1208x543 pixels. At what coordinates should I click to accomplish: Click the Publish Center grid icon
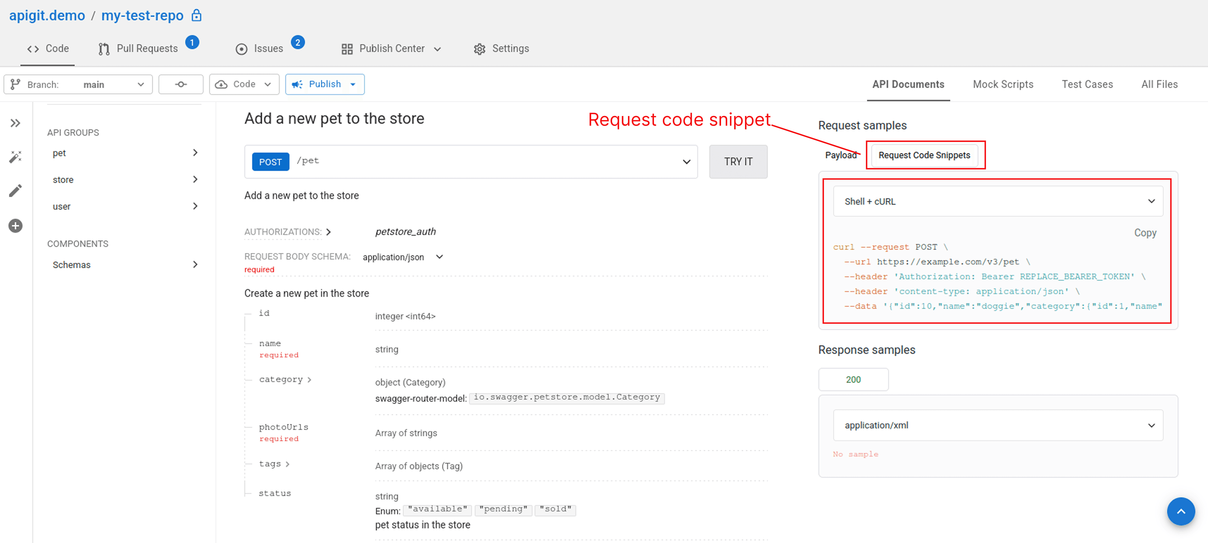point(347,49)
